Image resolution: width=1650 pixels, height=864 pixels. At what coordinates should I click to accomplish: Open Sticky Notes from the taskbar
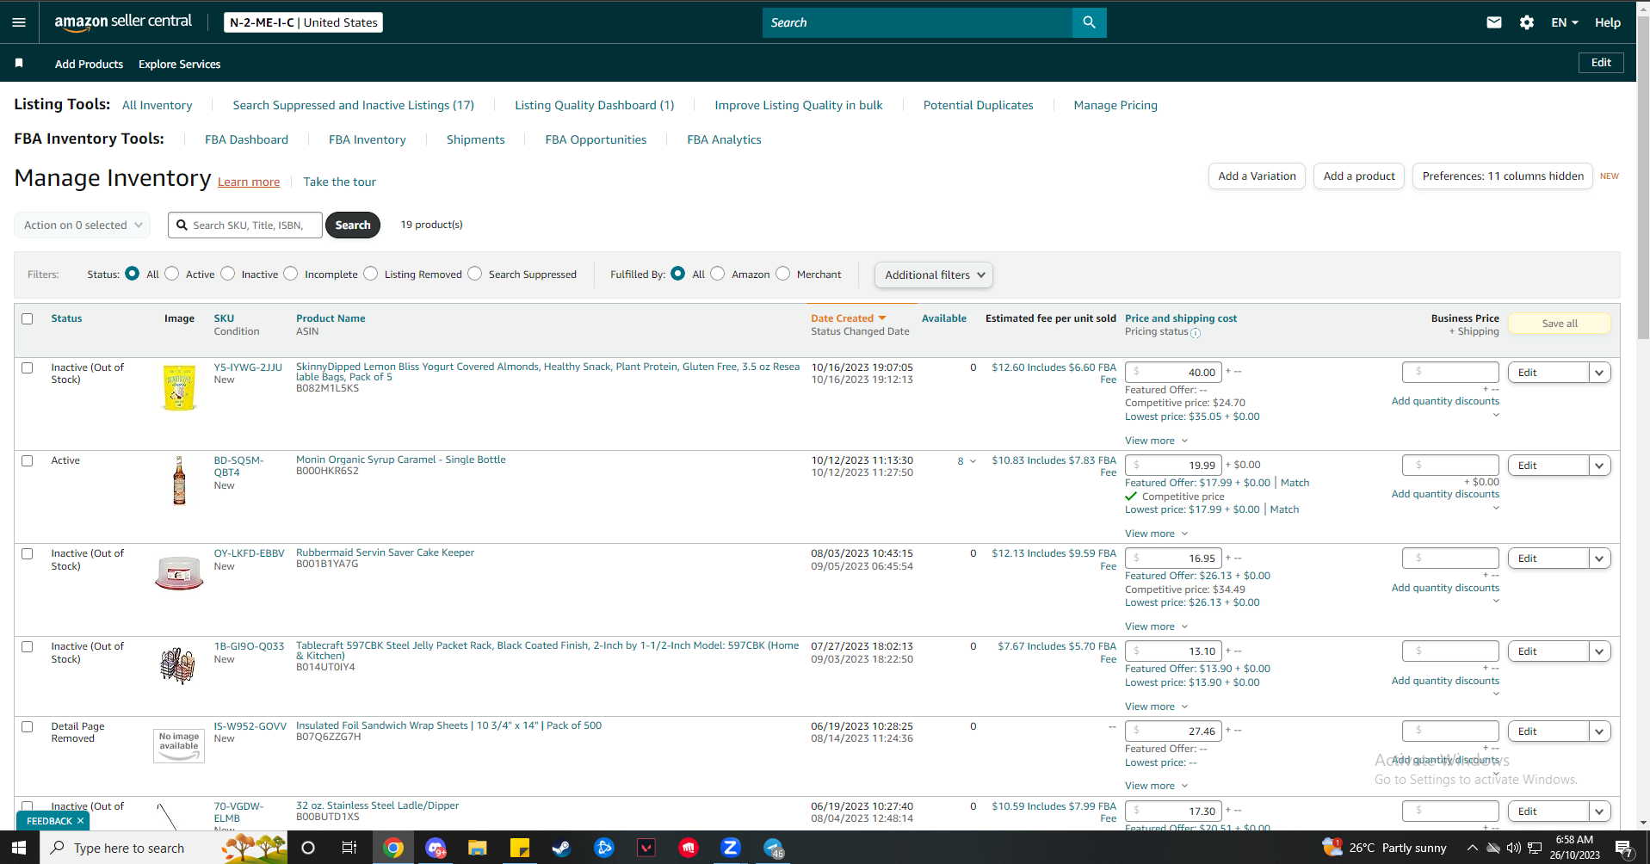click(519, 848)
